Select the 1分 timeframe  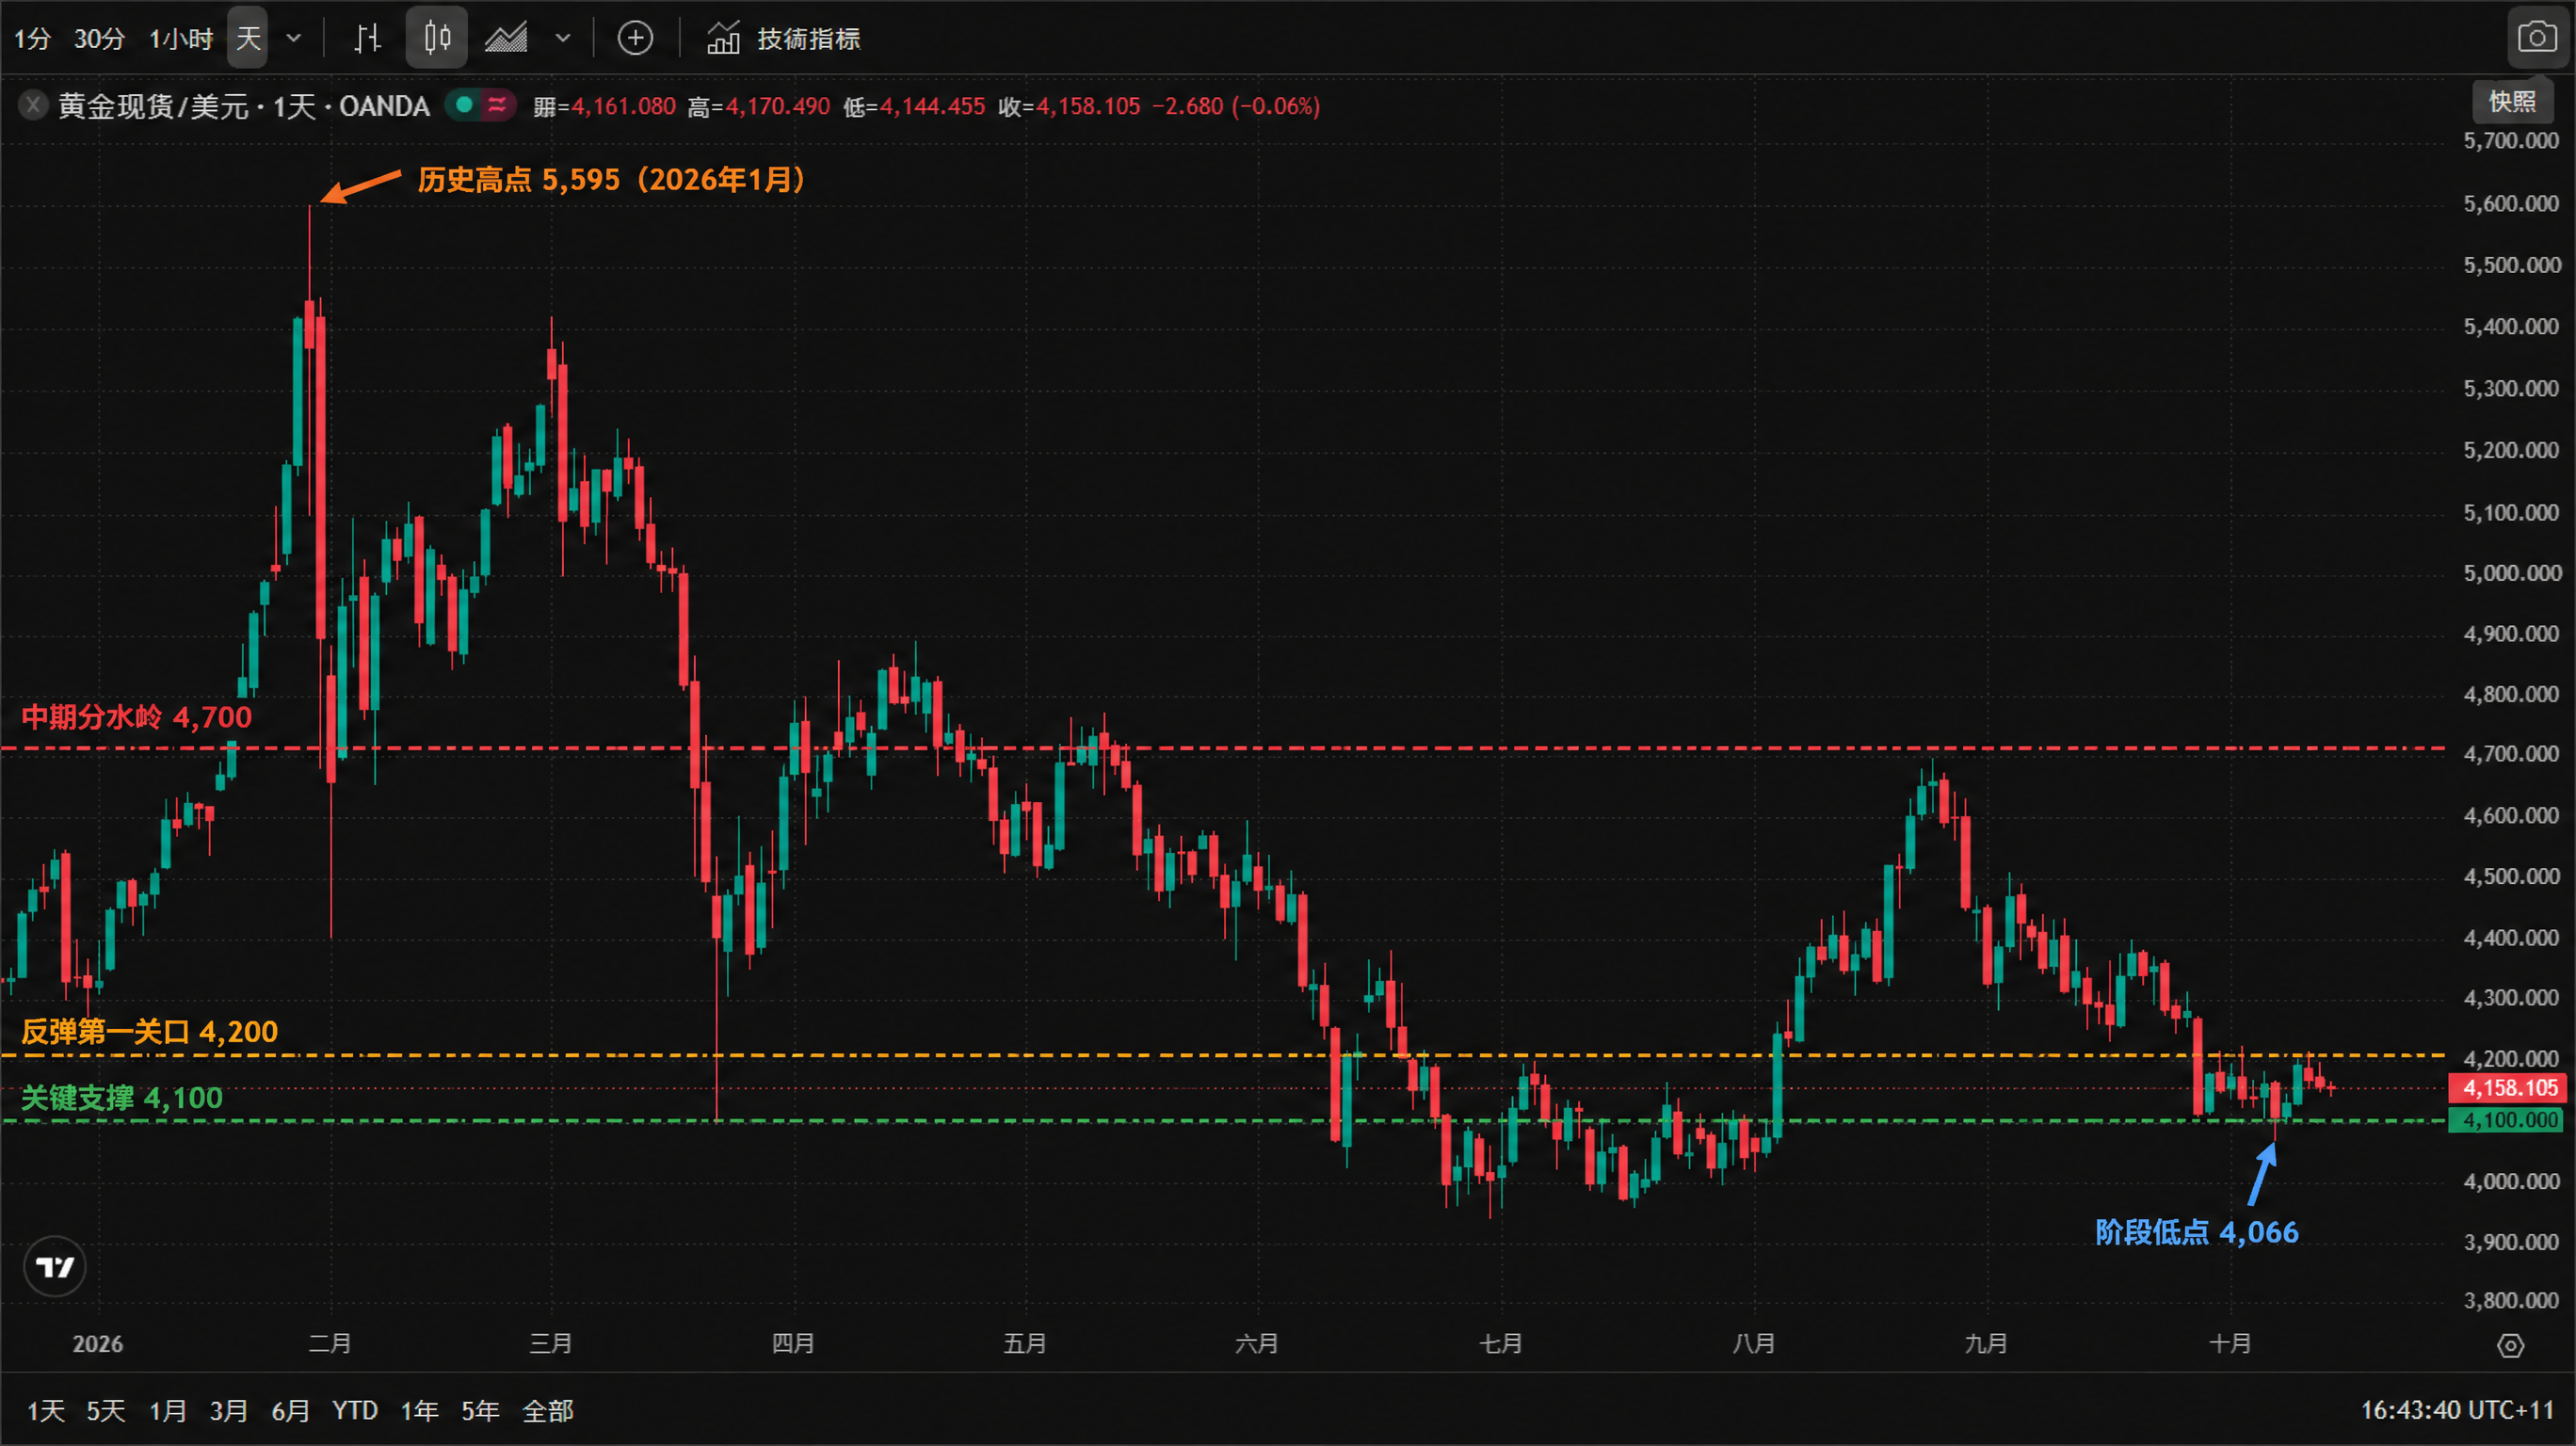tap(32, 39)
